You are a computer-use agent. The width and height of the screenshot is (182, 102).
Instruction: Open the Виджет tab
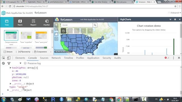33,22
